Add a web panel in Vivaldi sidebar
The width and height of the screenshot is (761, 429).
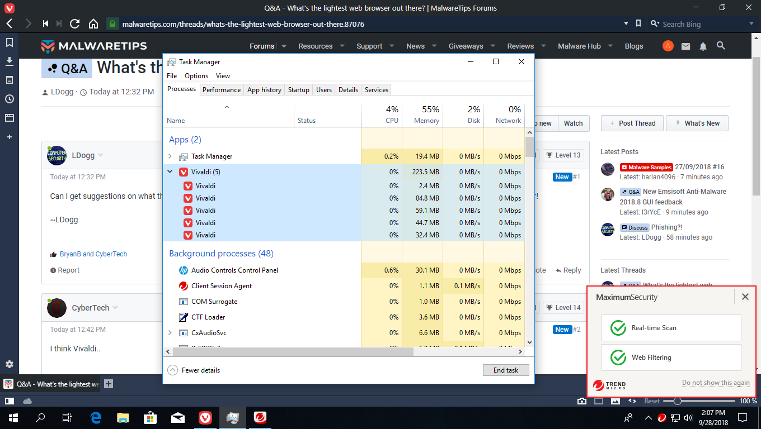click(10, 137)
